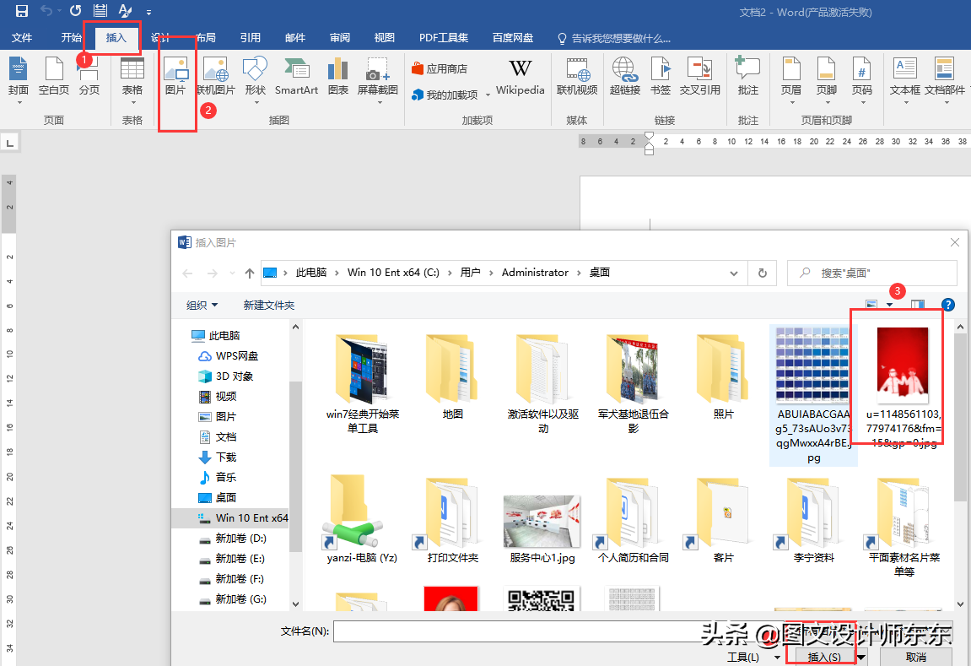Open the Page Number (页码) dropdown
Screen dimensions: 971x666
click(x=862, y=79)
